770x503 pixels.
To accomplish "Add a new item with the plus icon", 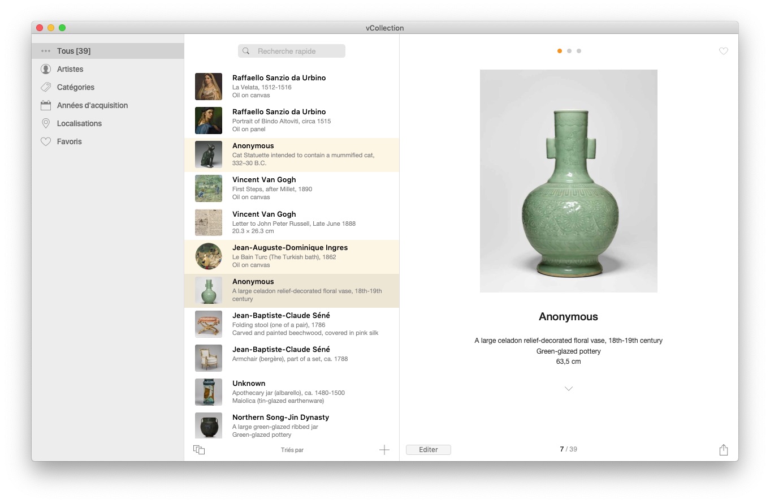I will tap(384, 449).
